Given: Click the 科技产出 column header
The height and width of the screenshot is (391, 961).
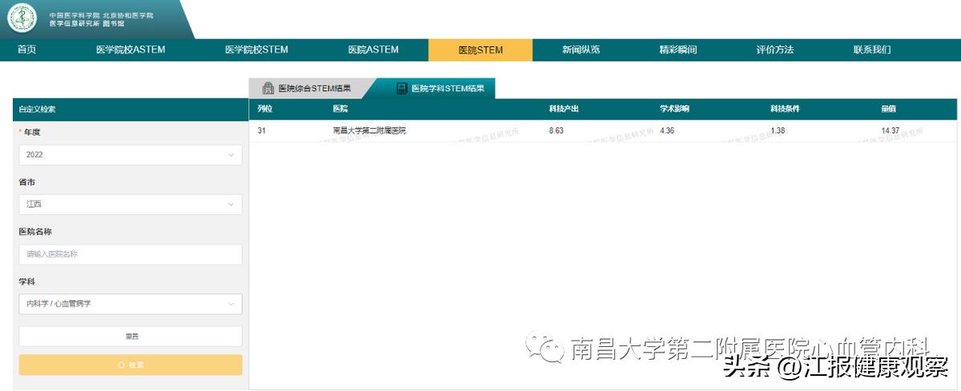Looking at the screenshot, I should tap(564, 109).
